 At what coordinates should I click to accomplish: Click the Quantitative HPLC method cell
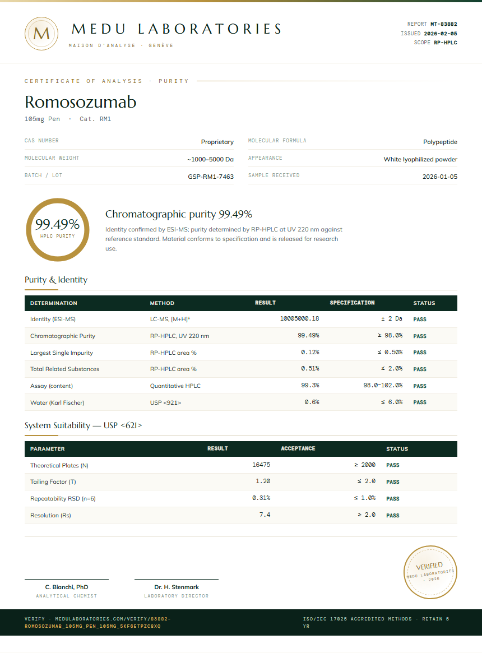point(175,386)
